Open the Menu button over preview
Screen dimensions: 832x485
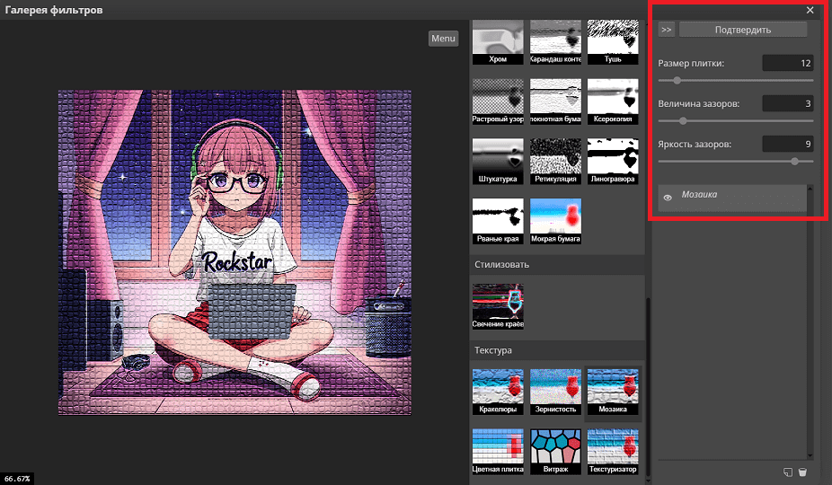tap(443, 39)
